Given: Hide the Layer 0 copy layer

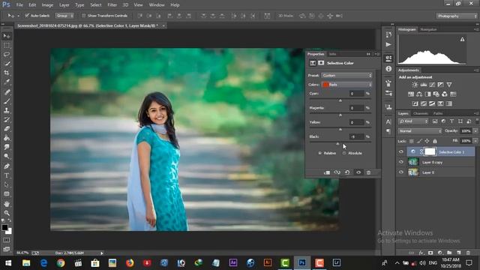Looking at the screenshot, I should [401, 162].
